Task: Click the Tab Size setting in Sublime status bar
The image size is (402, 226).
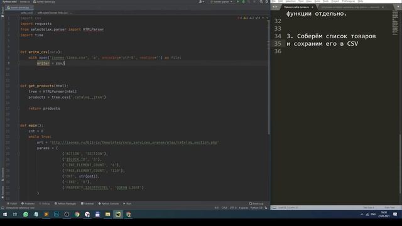Action: coord(369,208)
